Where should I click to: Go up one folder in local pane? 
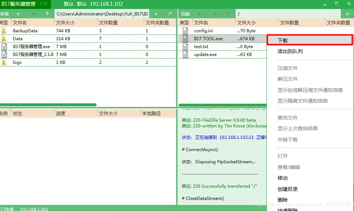click(x=47, y=14)
